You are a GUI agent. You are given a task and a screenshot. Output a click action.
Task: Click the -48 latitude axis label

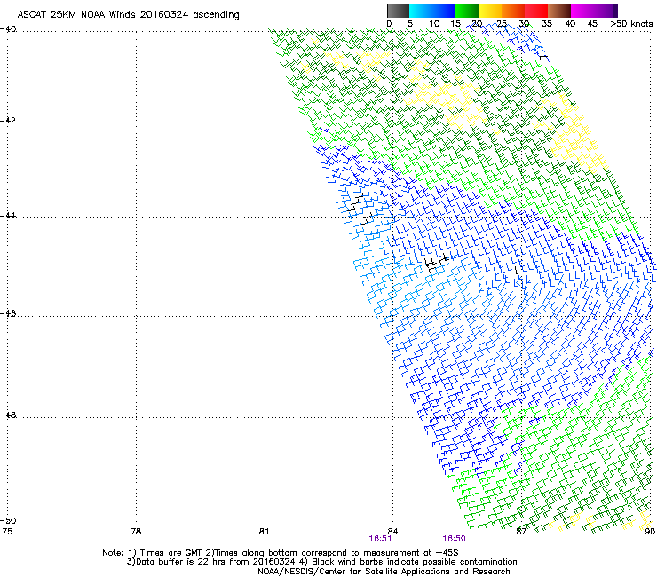pos(8,415)
